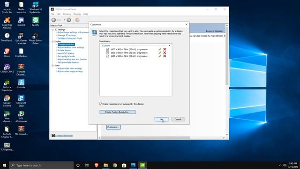300x169 pixels.
Task: Click the taskbar search box
Action: tap(41, 165)
